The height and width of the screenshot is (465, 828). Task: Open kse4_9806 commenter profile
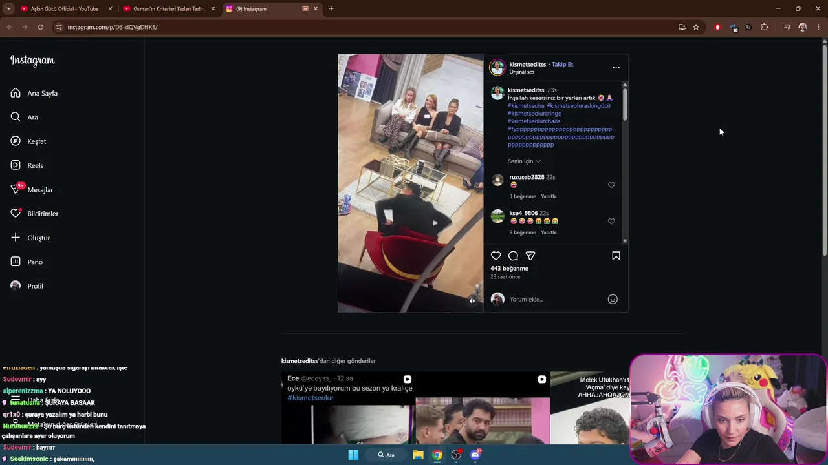tap(523, 213)
